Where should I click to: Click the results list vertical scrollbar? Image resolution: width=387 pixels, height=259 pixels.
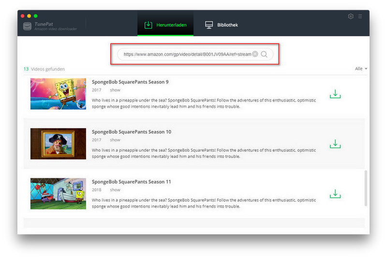point(366,188)
